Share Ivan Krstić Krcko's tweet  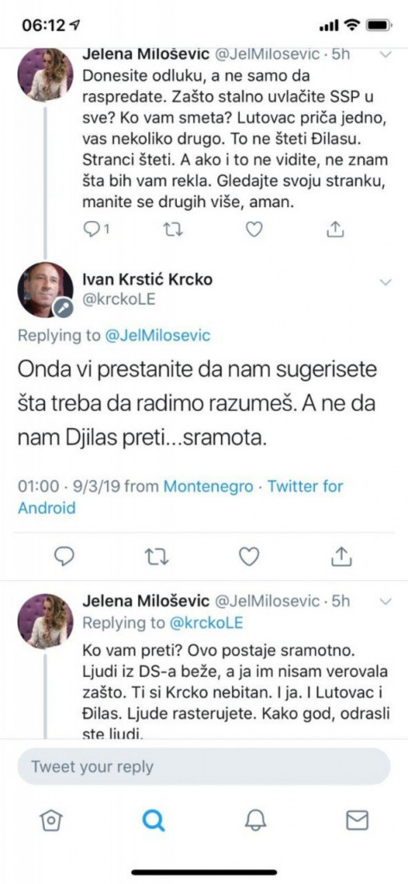click(341, 556)
